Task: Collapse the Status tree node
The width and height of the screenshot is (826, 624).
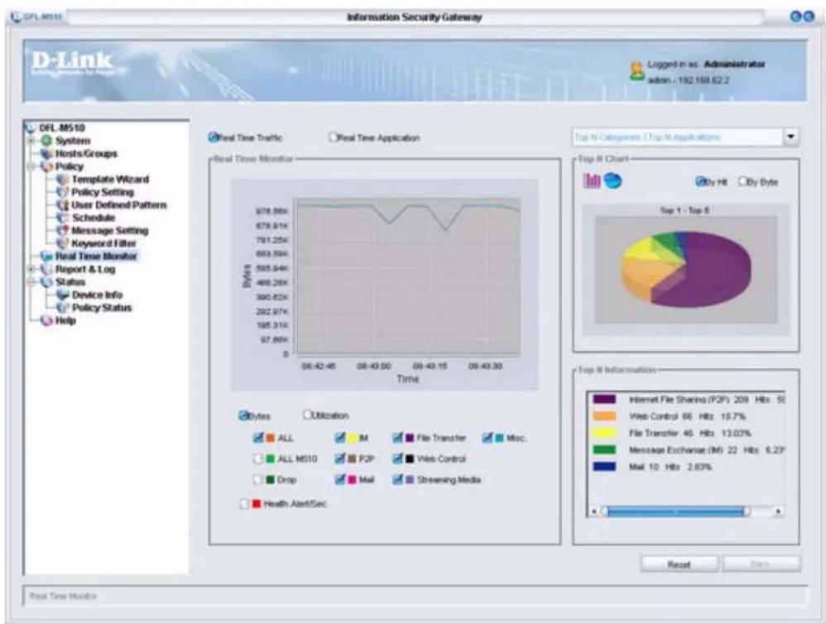Action: coord(31,281)
